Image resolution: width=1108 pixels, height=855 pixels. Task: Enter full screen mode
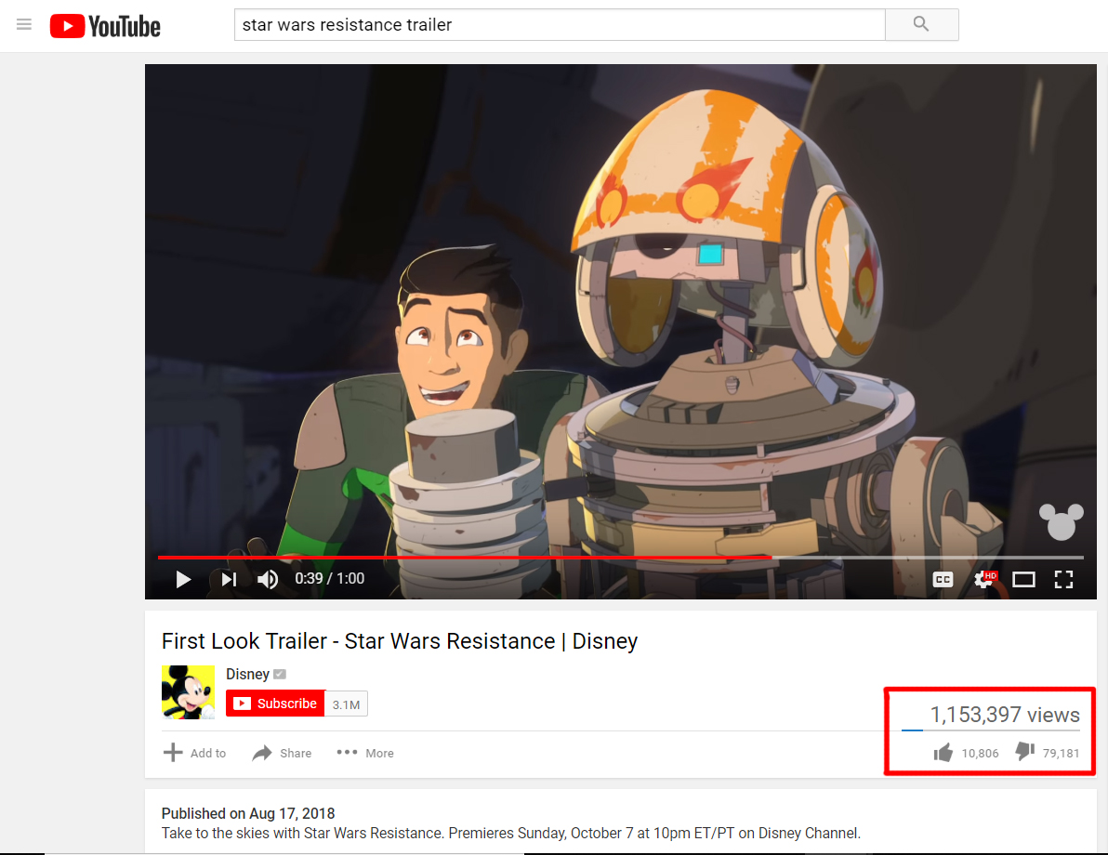(x=1063, y=580)
